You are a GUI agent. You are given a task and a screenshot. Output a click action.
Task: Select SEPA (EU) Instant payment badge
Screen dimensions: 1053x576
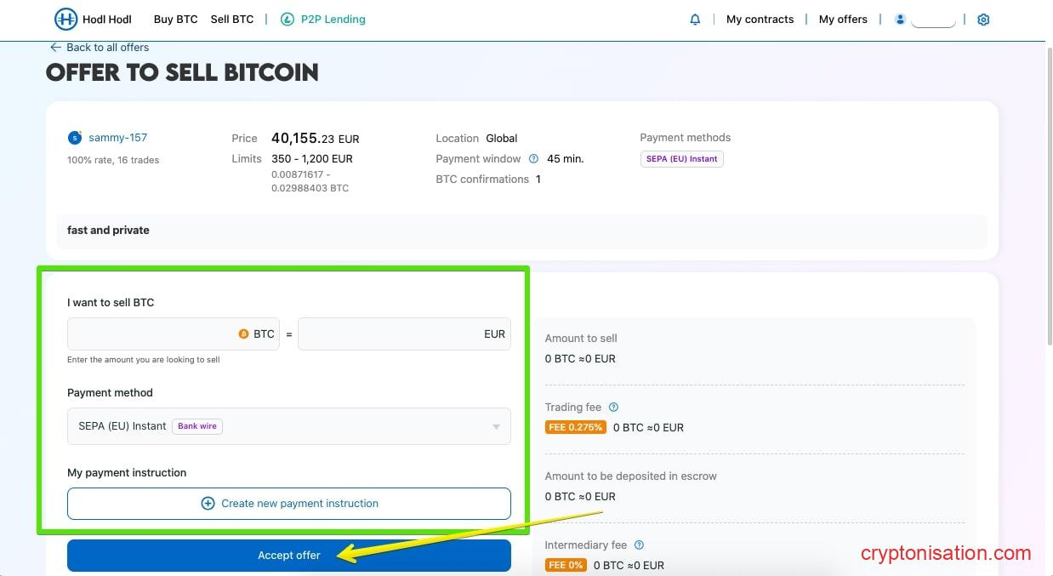681,158
